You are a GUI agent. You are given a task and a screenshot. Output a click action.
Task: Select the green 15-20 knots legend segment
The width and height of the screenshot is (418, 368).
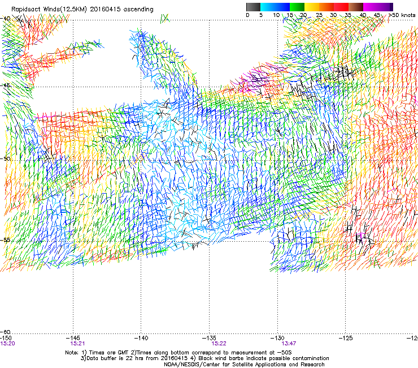pyautogui.click(x=297, y=7)
